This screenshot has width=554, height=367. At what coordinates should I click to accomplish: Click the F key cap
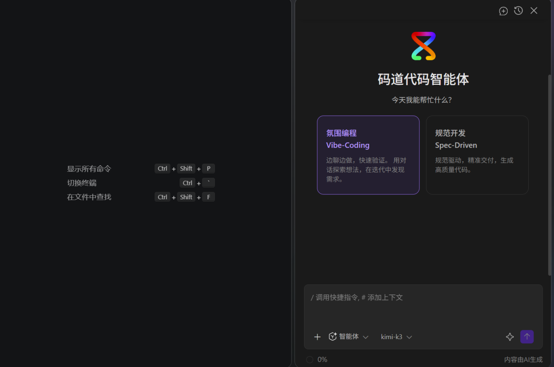click(x=208, y=197)
